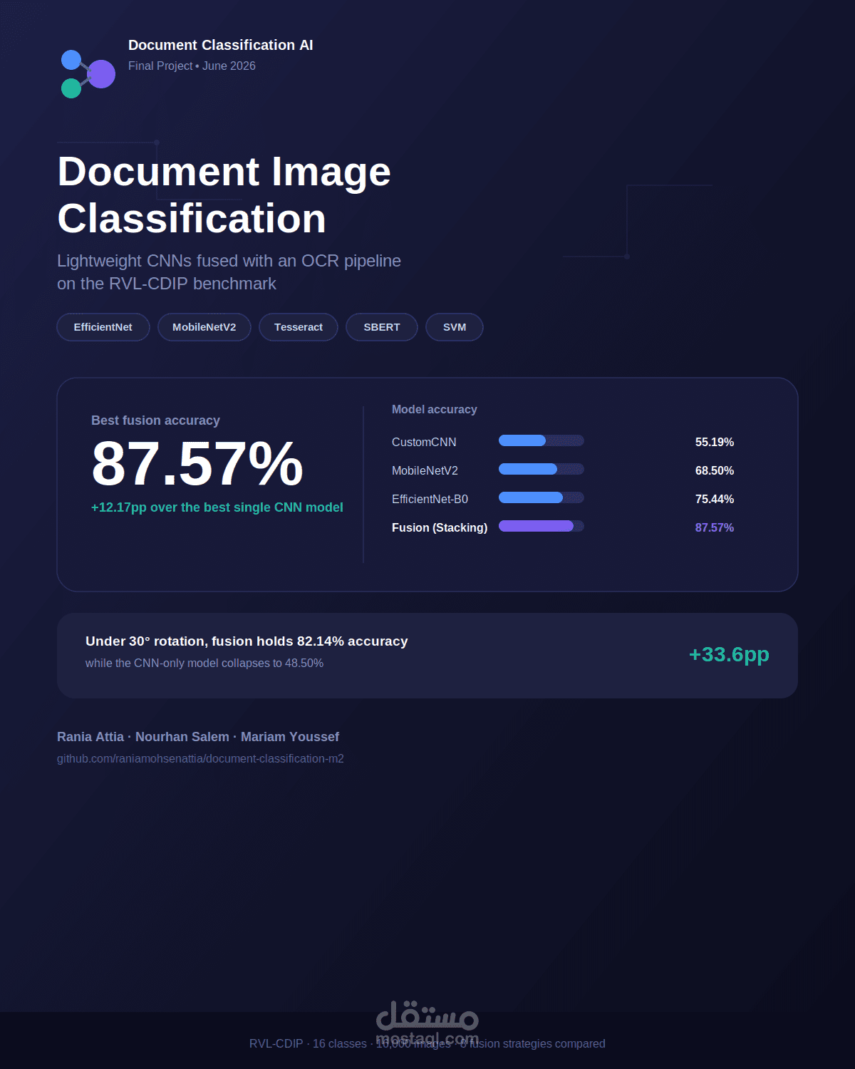The image size is (855, 1069).
Task: Click the EfficientNet-B0 row label
Action: tap(430, 499)
